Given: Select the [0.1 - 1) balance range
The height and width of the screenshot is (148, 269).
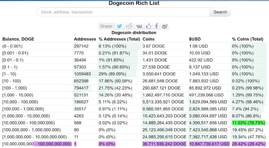Looking at the screenshot, I should (10, 67).
